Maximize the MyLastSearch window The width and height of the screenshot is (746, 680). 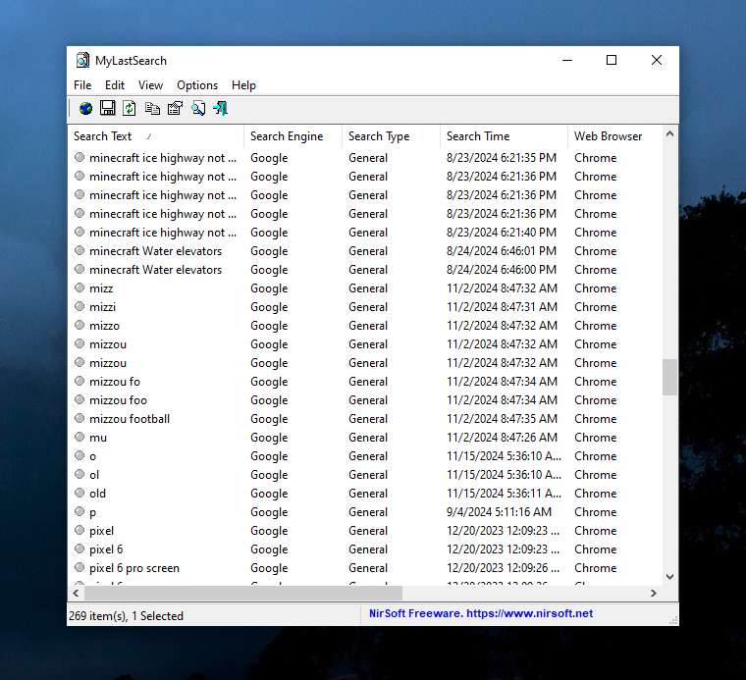tap(612, 60)
